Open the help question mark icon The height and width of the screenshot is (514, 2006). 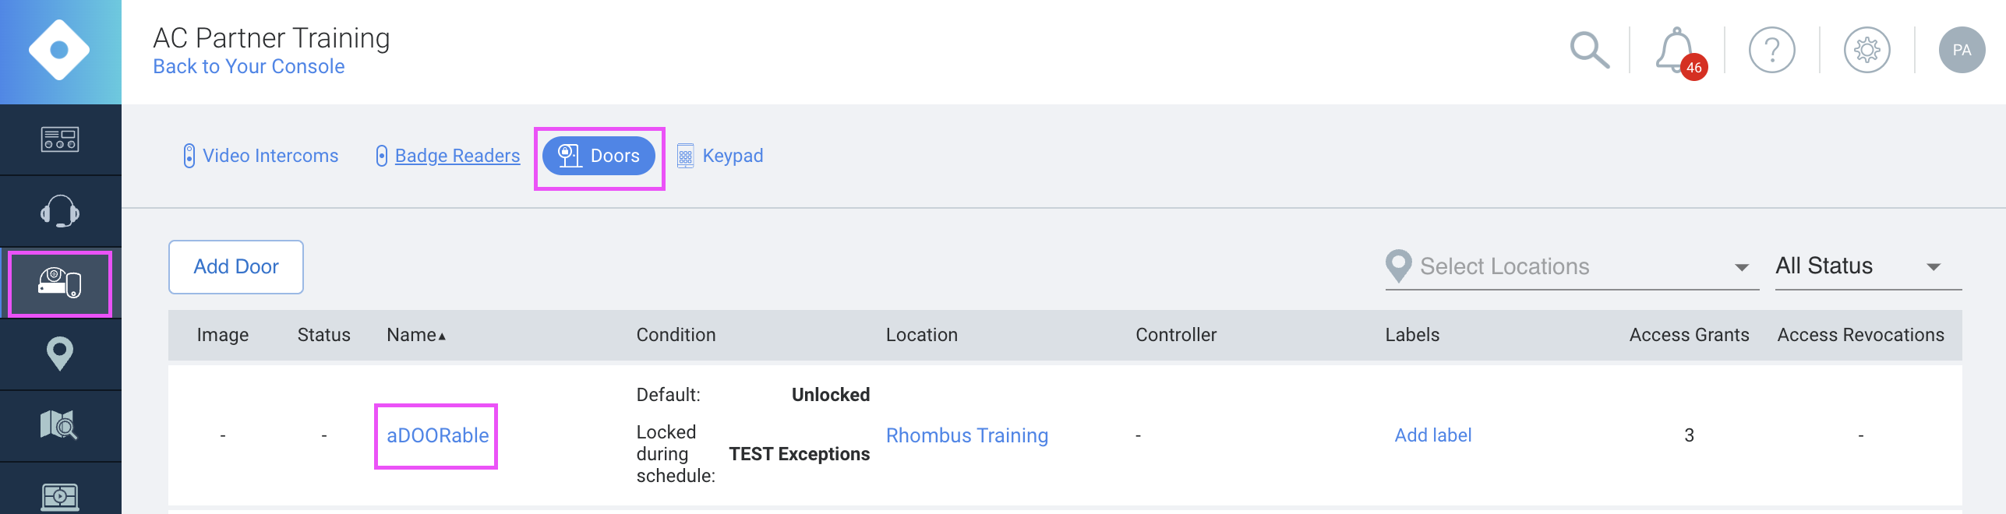[x=1771, y=50]
